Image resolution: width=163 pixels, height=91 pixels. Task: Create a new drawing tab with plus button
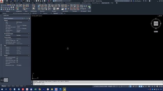pyautogui.click(x=64, y=13)
